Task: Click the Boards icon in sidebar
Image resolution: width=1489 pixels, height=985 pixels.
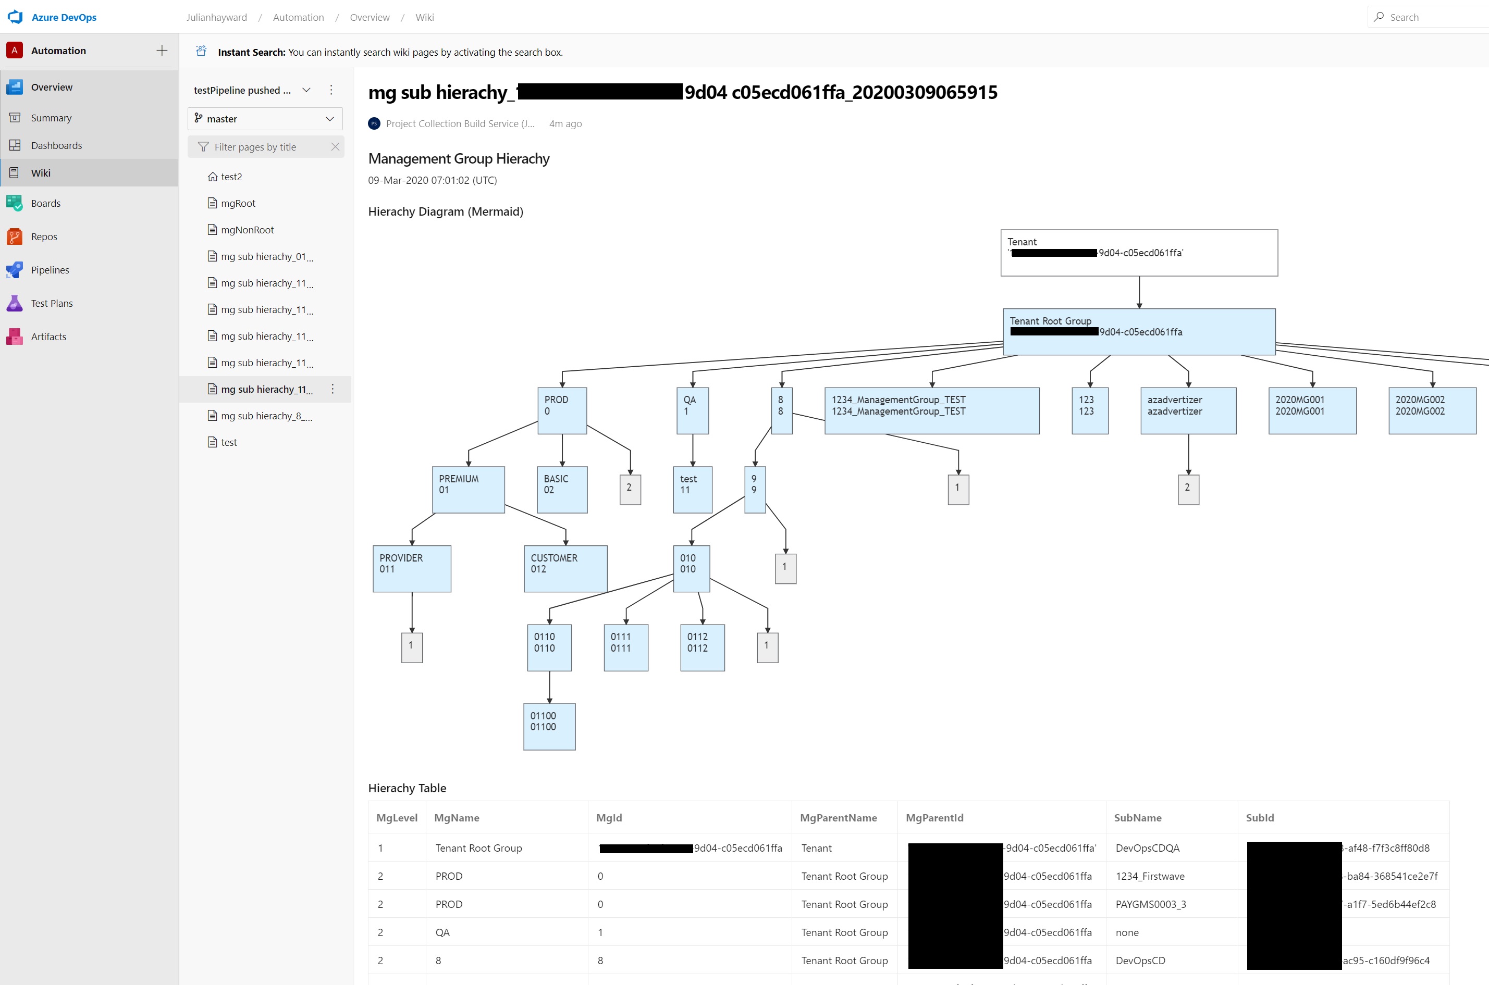Action: [x=16, y=203]
